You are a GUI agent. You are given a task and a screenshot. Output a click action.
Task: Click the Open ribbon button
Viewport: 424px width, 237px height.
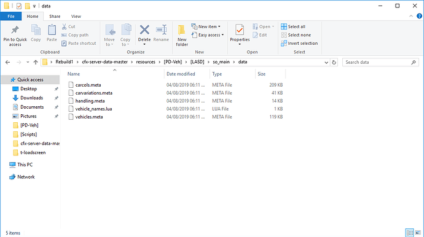(264, 26)
